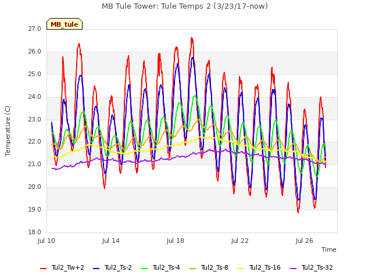Click the 27.0 y-axis tick label

(35, 28)
